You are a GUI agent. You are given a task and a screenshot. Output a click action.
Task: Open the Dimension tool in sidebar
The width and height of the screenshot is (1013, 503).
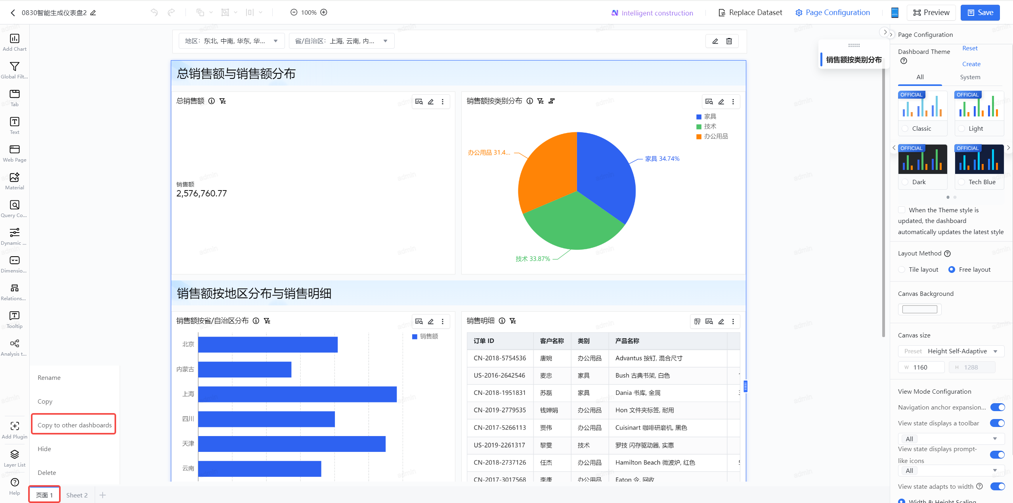15,264
